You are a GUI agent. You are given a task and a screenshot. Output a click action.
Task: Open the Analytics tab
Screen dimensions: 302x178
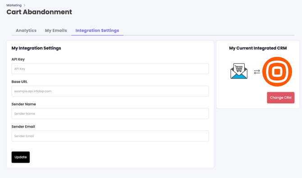pyautogui.click(x=26, y=31)
